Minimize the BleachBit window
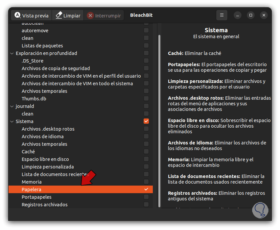 238,15
